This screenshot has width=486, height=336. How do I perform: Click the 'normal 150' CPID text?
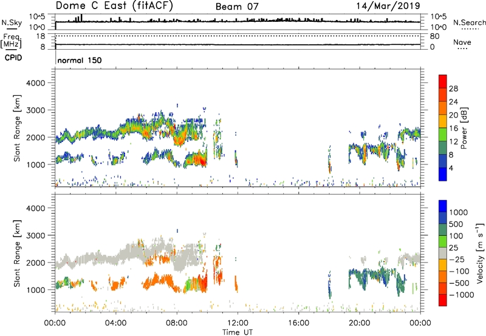pos(80,60)
